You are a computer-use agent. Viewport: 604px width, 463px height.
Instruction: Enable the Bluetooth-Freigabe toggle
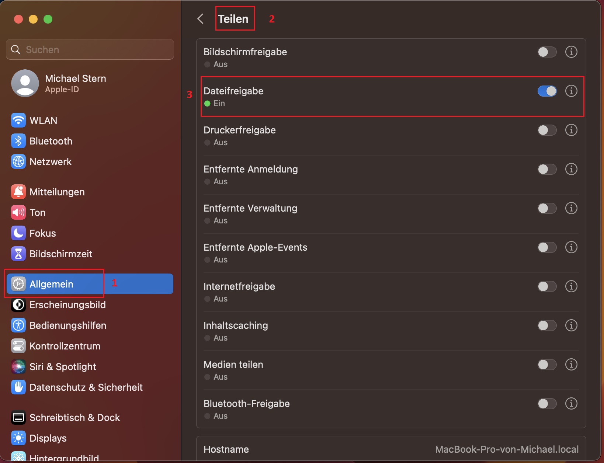(x=547, y=404)
